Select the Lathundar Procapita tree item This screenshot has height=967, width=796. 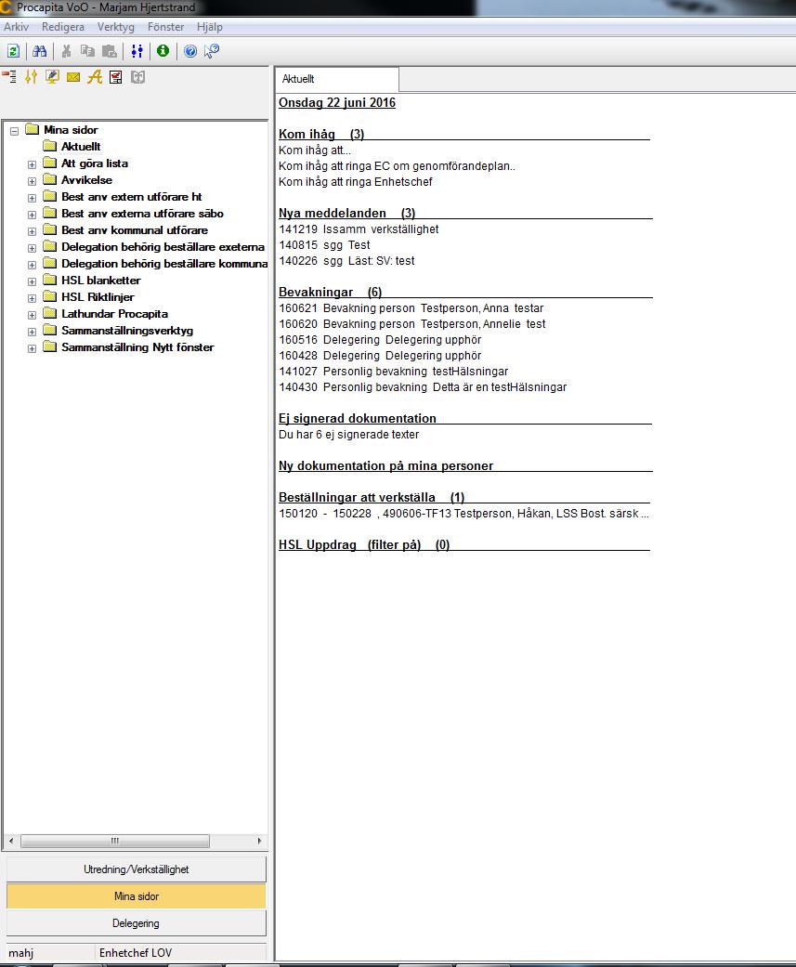click(114, 314)
